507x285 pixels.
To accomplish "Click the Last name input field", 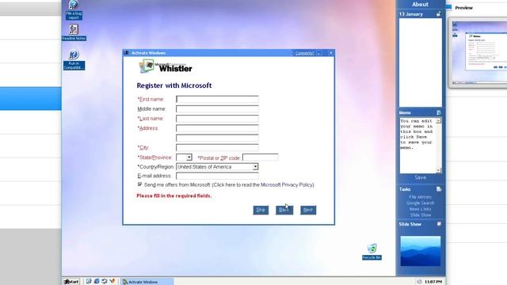I will [x=217, y=119].
